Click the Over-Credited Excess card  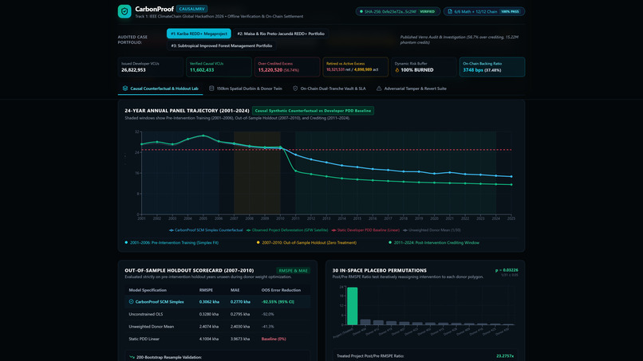click(287, 67)
